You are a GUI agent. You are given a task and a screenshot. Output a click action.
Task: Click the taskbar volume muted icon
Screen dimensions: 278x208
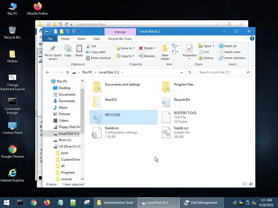[x=254, y=203]
